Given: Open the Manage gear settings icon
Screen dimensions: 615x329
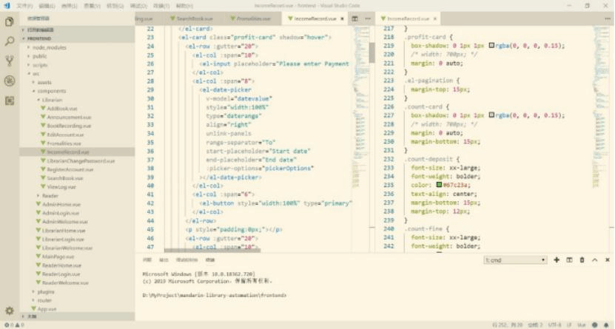Looking at the screenshot, I should click(10, 311).
